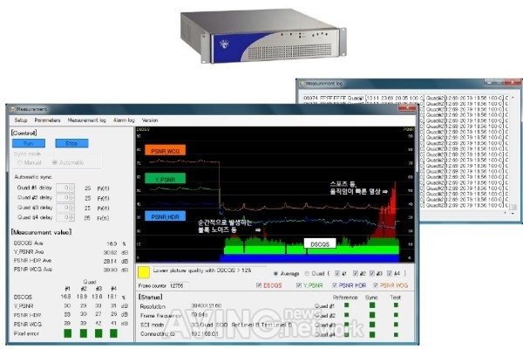Toggle the #3 quad checkbox
This screenshot has height=349, width=523.
(x=372, y=273)
